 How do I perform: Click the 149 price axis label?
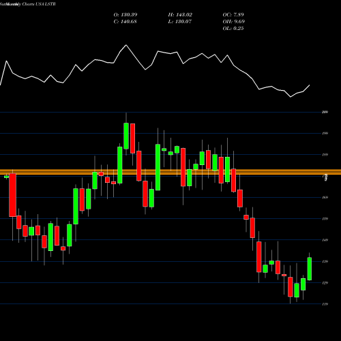point(325,240)
